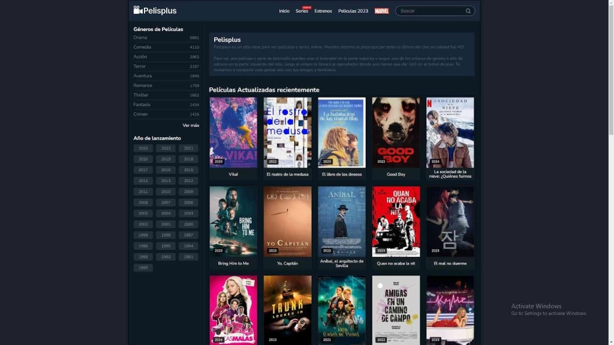This screenshot has height=345, width=614.
Task: Open the pink Chicas Malas poster
Action: tap(233, 310)
